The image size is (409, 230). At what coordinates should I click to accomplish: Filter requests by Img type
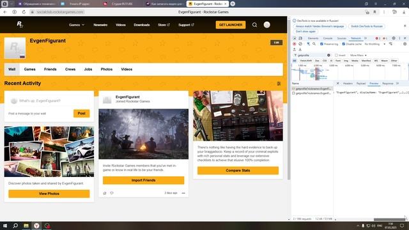click(x=346, y=61)
